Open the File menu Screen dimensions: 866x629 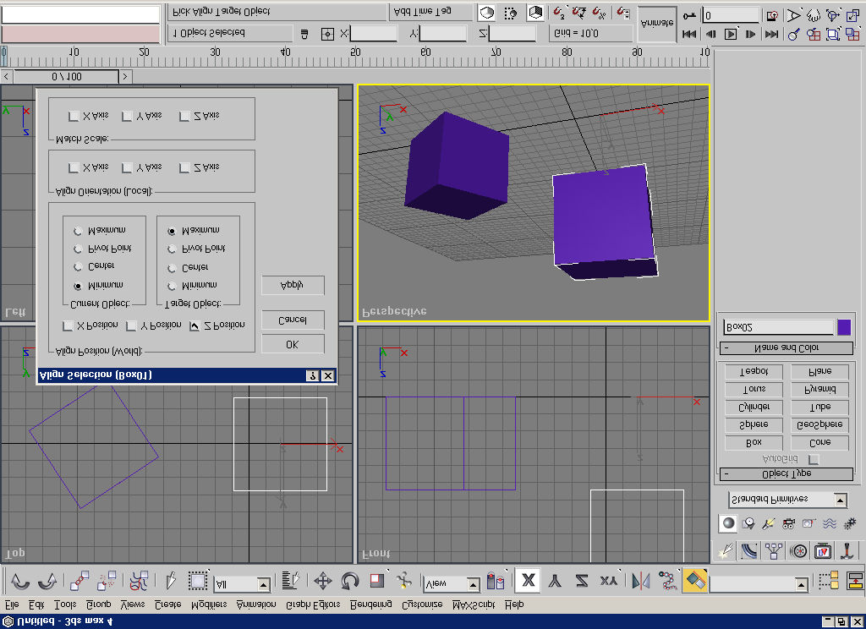click(x=12, y=604)
